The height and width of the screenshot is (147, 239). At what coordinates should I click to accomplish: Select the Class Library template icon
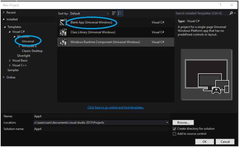click(63, 32)
